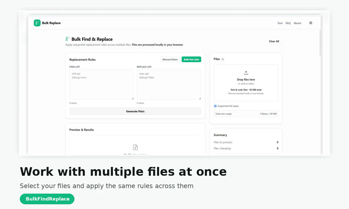
Task: Open the About nav item
Action: point(297,23)
